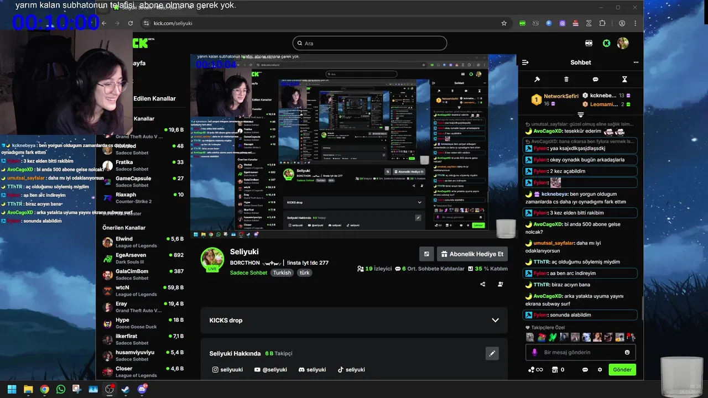708x398 pixels.
Task: Open Riaxaph Counter-Strike 2 channel
Action: pyautogui.click(x=143, y=198)
